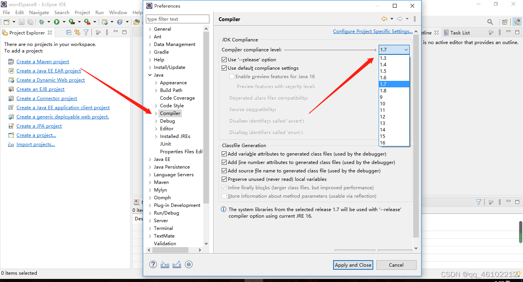
Task: Click the type filter text field
Action: tap(178, 19)
